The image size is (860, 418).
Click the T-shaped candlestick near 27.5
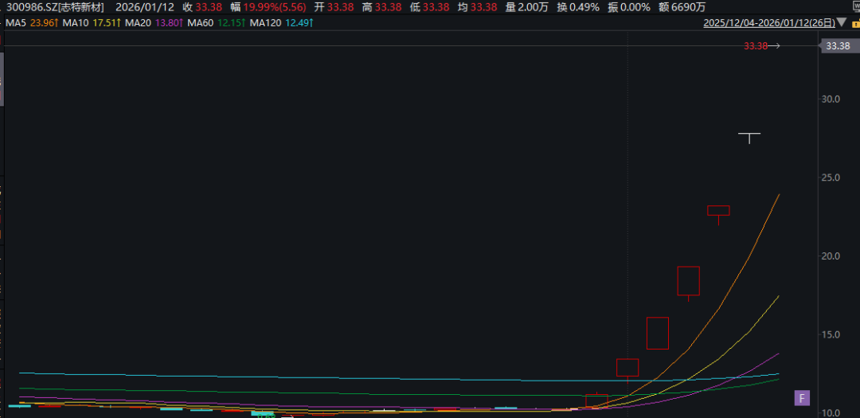(x=749, y=137)
